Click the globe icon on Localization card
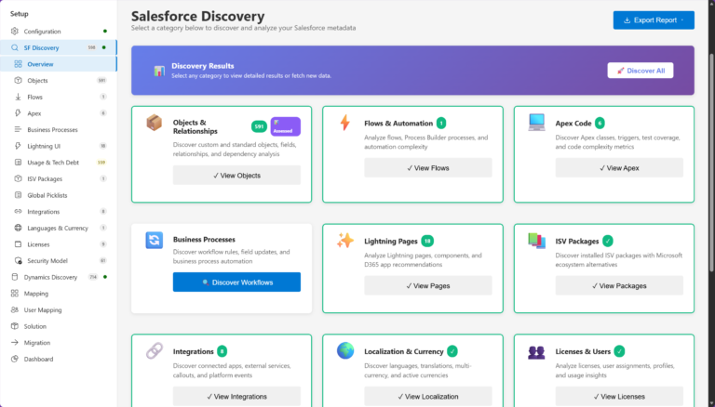715x407 pixels. tap(345, 351)
